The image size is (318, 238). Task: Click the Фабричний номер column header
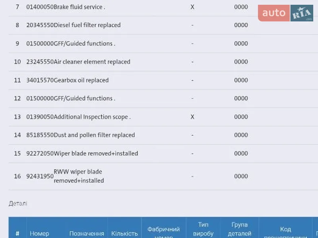[x=163, y=232]
